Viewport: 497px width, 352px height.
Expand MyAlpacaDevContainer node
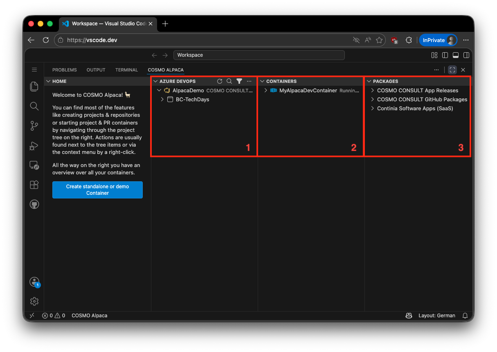[266, 91]
